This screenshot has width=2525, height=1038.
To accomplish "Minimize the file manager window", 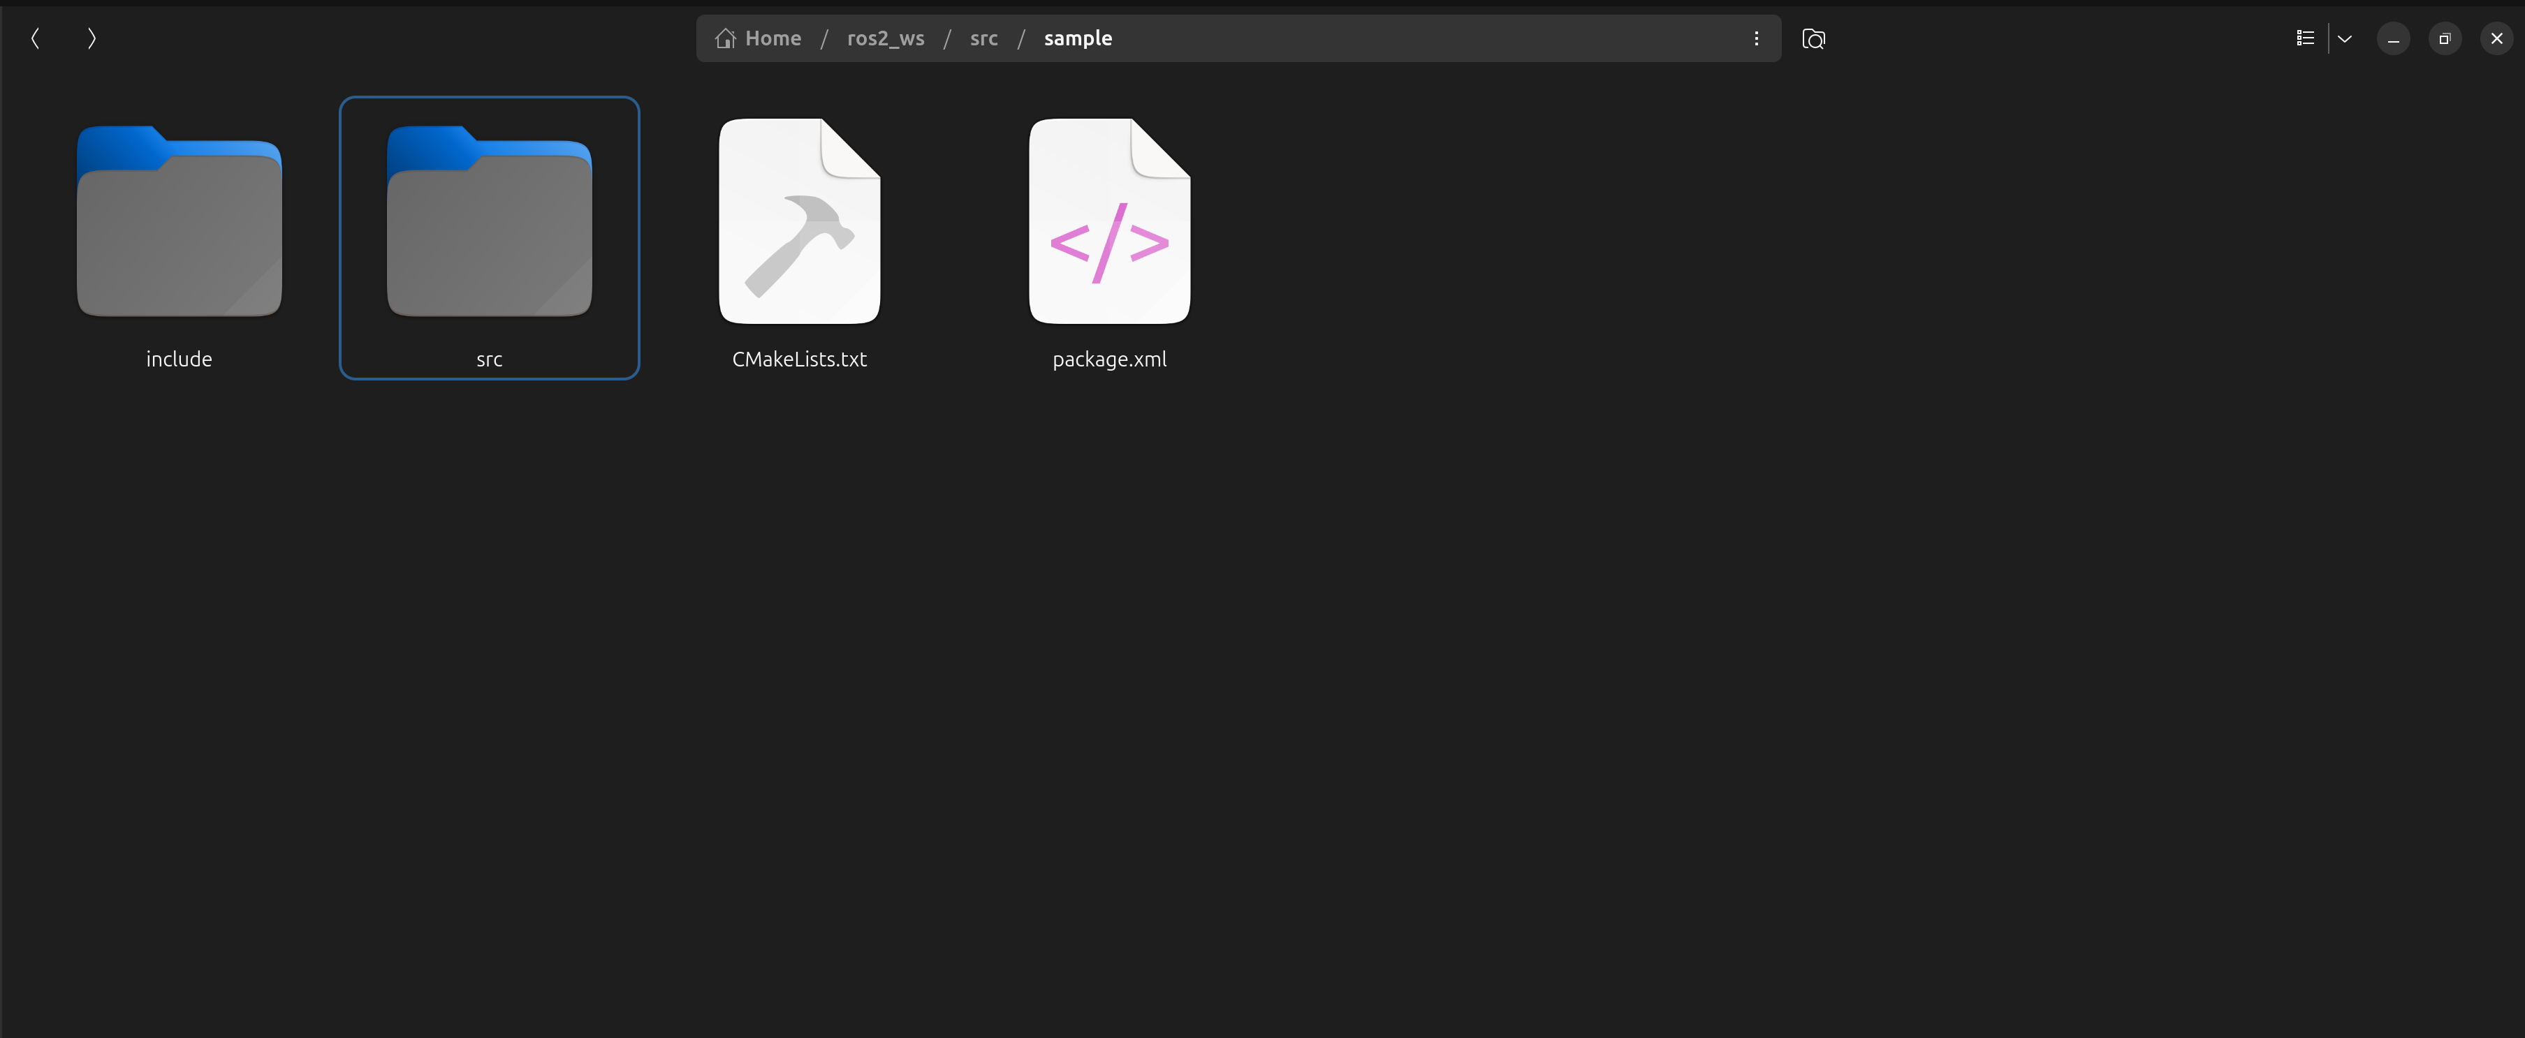I will [2393, 38].
